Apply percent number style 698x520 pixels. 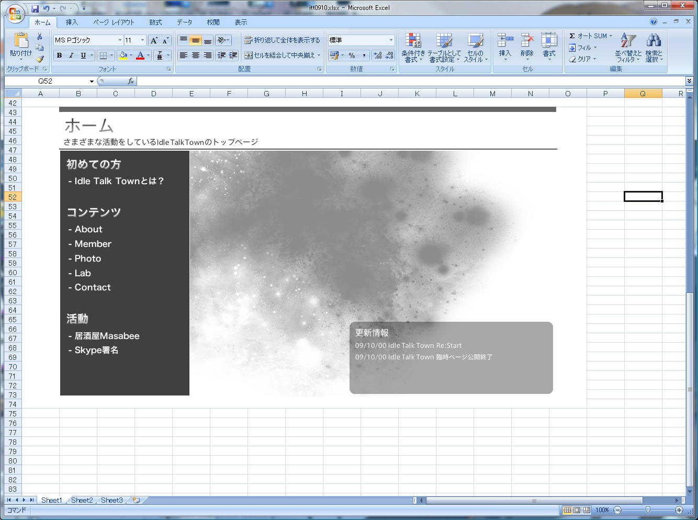click(352, 55)
